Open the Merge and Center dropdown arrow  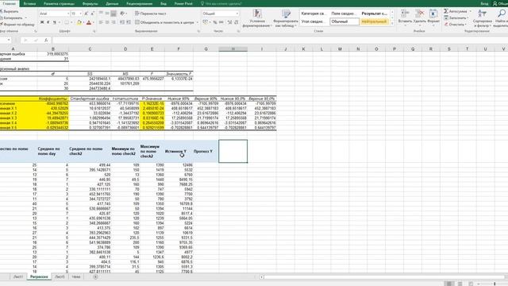(197, 22)
